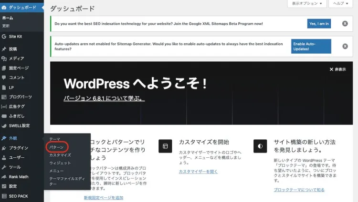Dismiss the Auto-updates notice with X
The height and width of the screenshot is (202, 358).
(x=345, y=47)
